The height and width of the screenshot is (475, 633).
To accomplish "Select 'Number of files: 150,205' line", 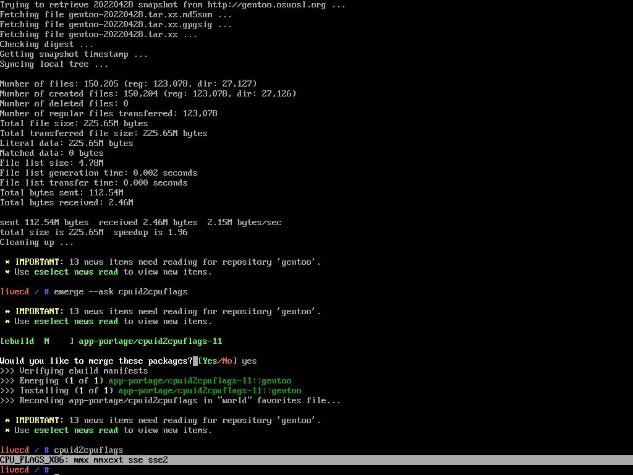I will pos(129,84).
